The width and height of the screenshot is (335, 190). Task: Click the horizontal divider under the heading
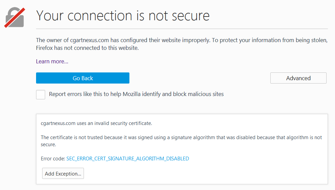coord(182,29)
